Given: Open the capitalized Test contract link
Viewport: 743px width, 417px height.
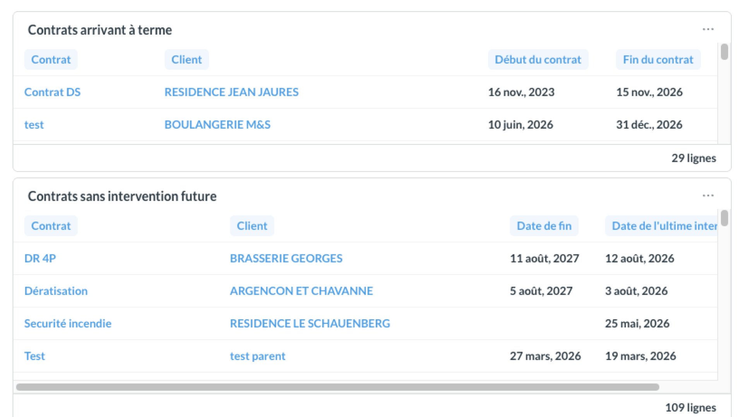Looking at the screenshot, I should click(x=35, y=356).
